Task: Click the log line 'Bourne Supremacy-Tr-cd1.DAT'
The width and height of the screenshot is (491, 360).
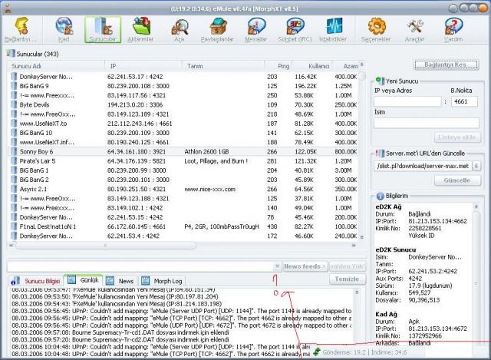Action: [120, 332]
